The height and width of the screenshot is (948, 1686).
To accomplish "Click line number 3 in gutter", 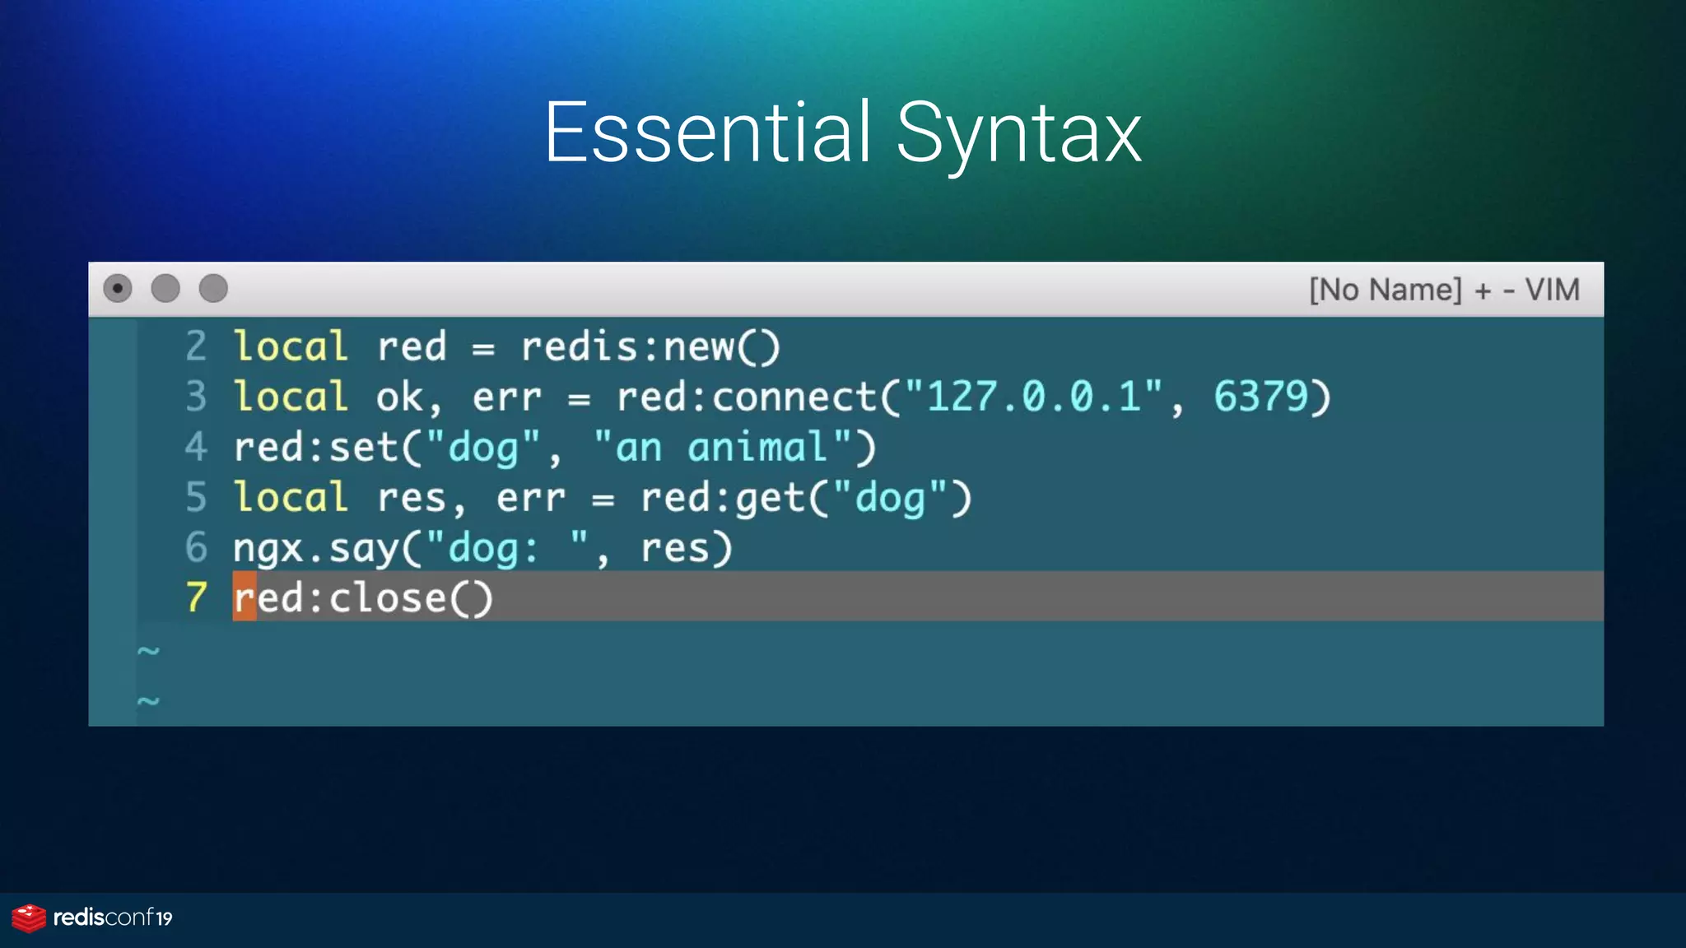I will tap(196, 397).
